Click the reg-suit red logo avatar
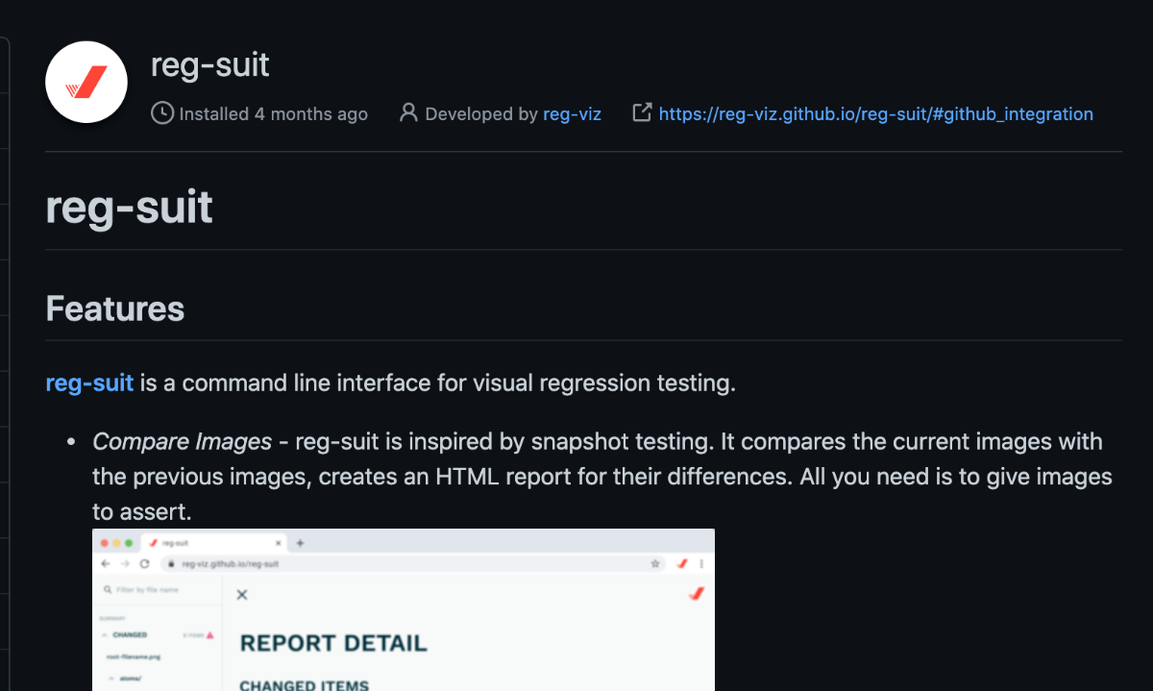Screen dimensions: 1153x691 coord(86,82)
